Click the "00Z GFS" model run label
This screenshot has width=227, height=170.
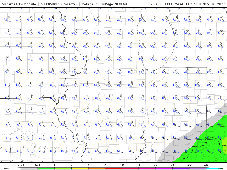tap(154, 4)
